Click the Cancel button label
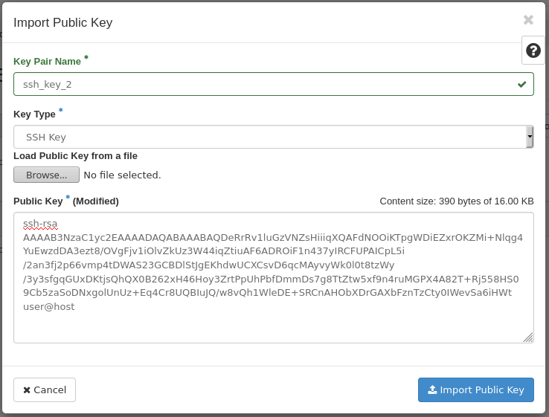Image resolution: width=549 pixels, height=417 pixels. click(50, 390)
